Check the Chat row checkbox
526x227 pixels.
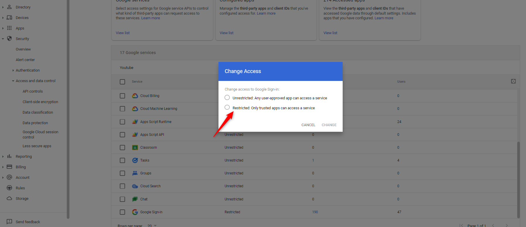(122, 199)
